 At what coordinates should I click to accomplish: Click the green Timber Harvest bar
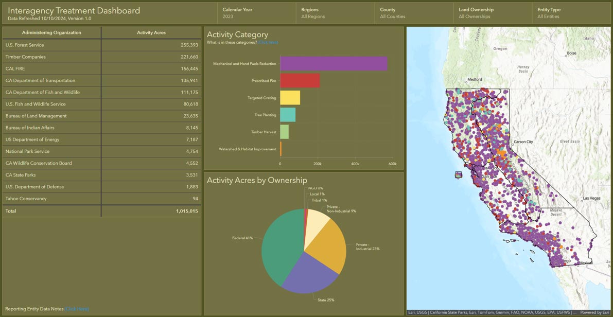pos(284,132)
